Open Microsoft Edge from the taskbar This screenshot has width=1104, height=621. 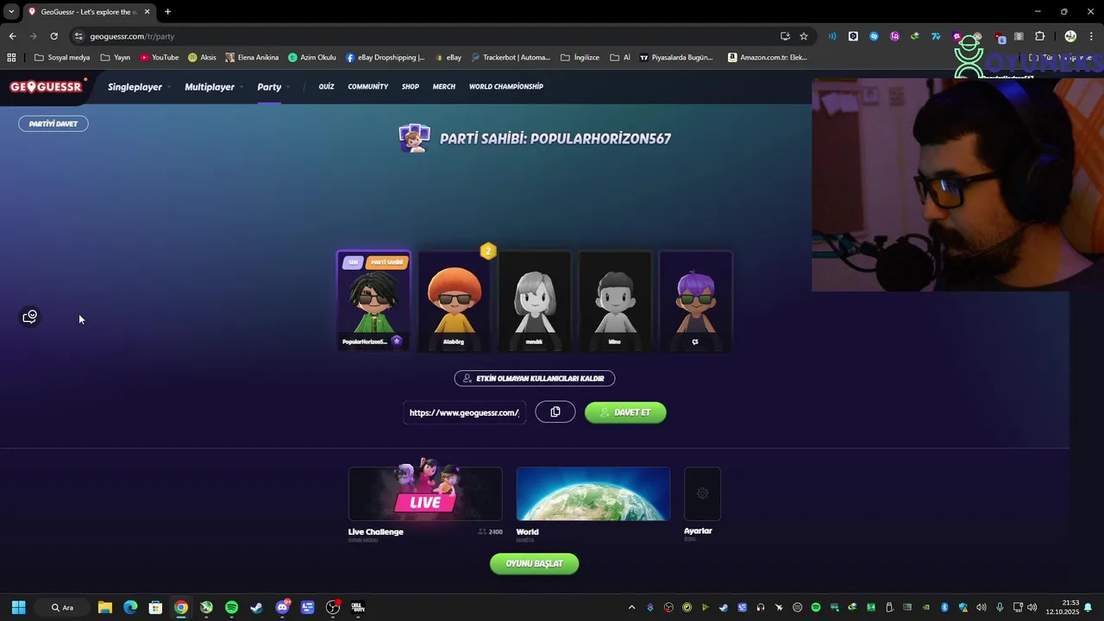(130, 607)
